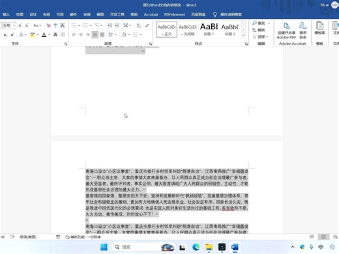Click the 替换 replace button
Viewport: 339px width, 254px height.
(258, 30)
